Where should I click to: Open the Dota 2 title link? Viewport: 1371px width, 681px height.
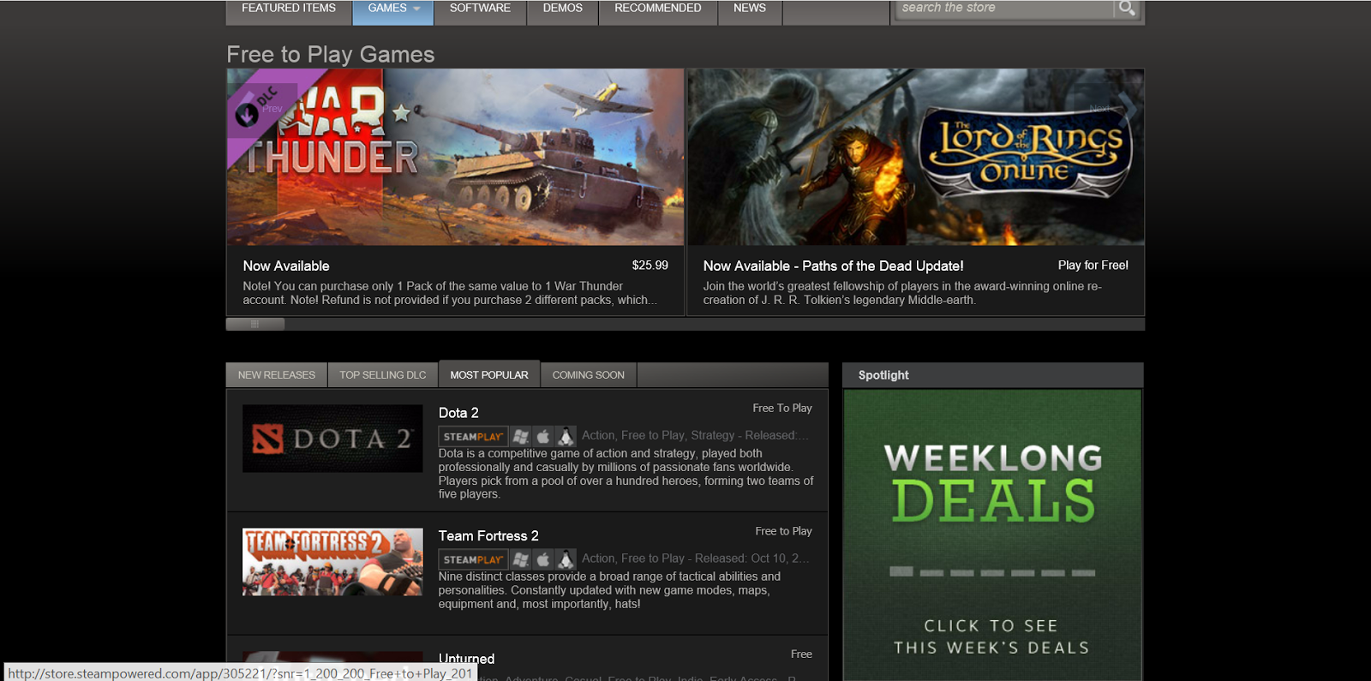[x=458, y=413]
